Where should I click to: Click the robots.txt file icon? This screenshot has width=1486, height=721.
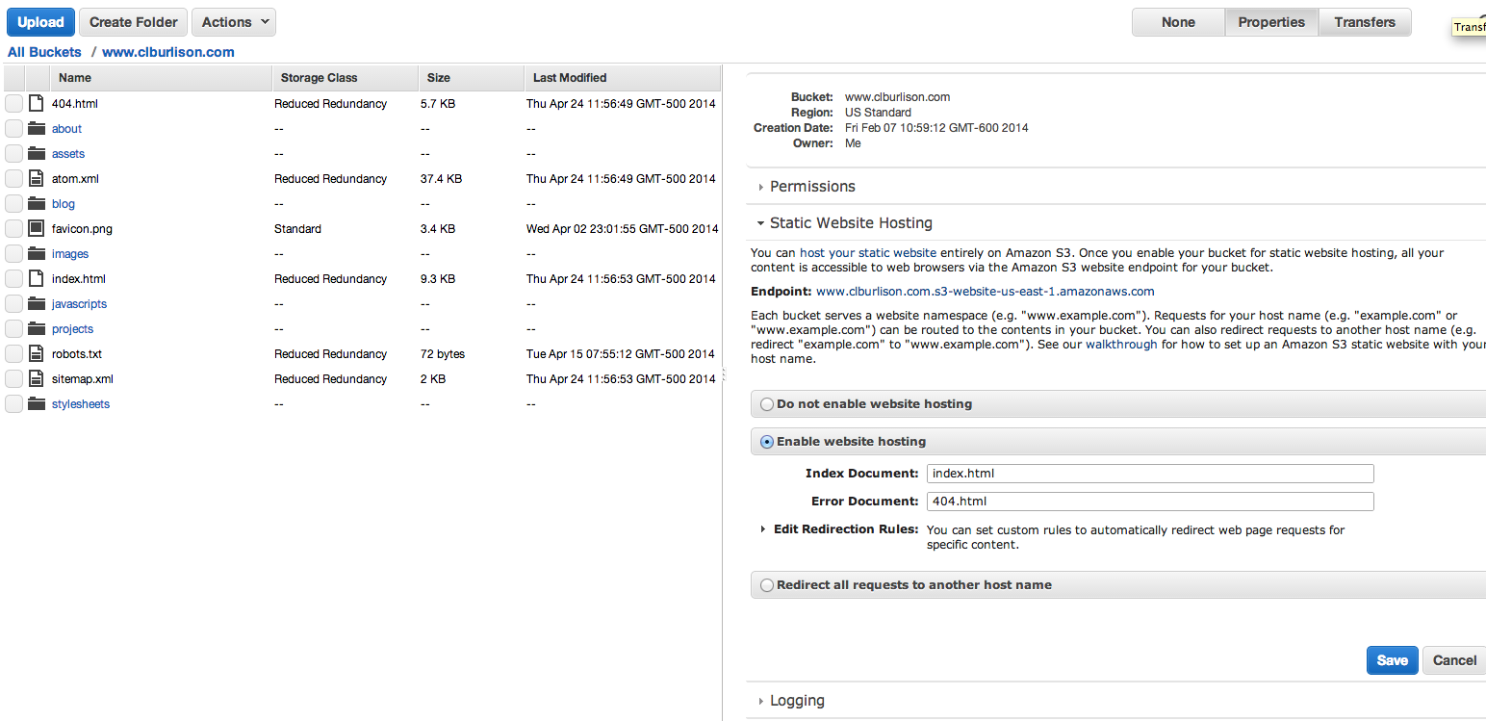37,353
